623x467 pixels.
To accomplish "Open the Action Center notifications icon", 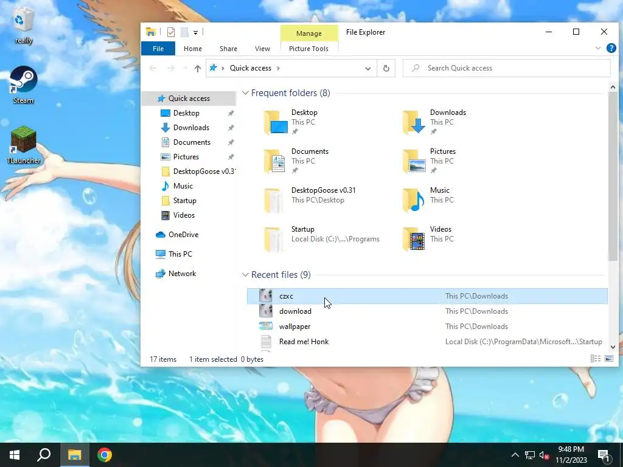I will coord(604,455).
